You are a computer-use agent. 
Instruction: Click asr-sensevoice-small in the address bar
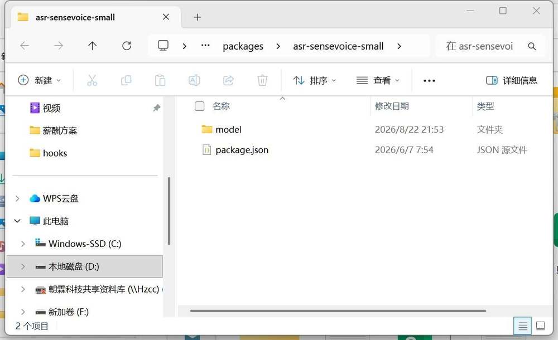338,46
